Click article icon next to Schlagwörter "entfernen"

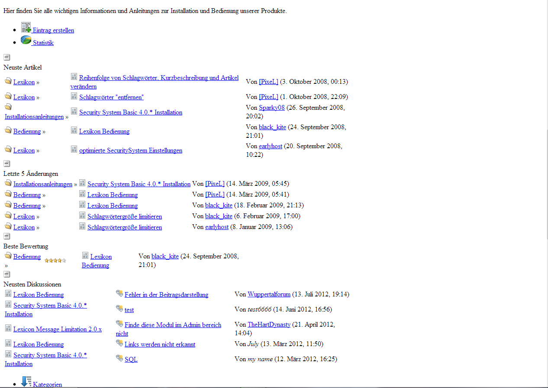point(74,96)
